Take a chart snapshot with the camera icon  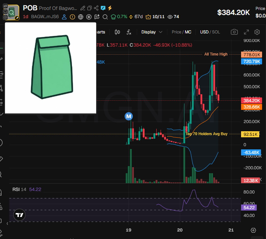[234, 32]
